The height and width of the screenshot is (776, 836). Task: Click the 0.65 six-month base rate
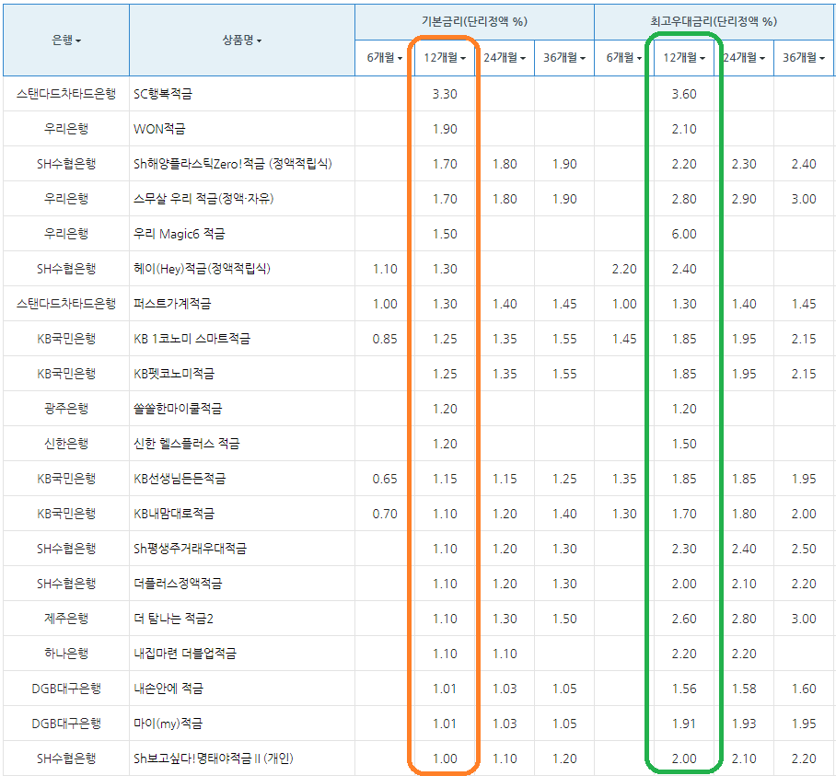(385, 479)
